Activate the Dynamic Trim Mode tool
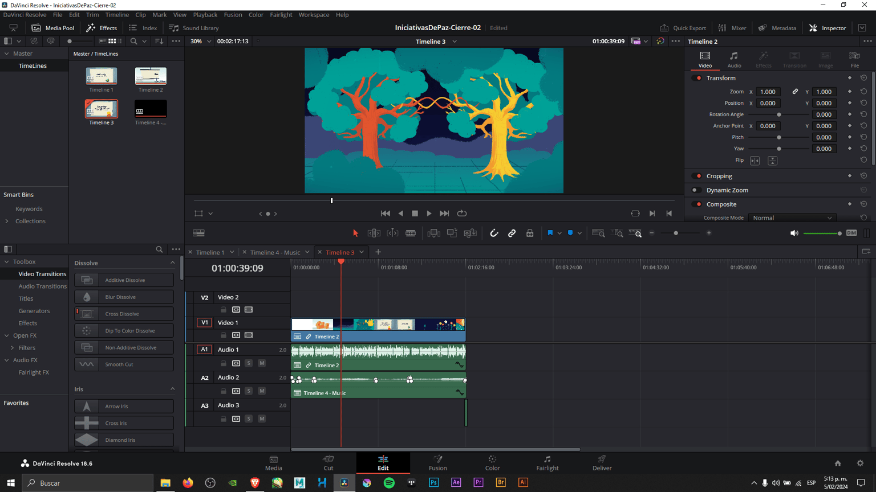The width and height of the screenshot is (876, 492). [392, 233]
